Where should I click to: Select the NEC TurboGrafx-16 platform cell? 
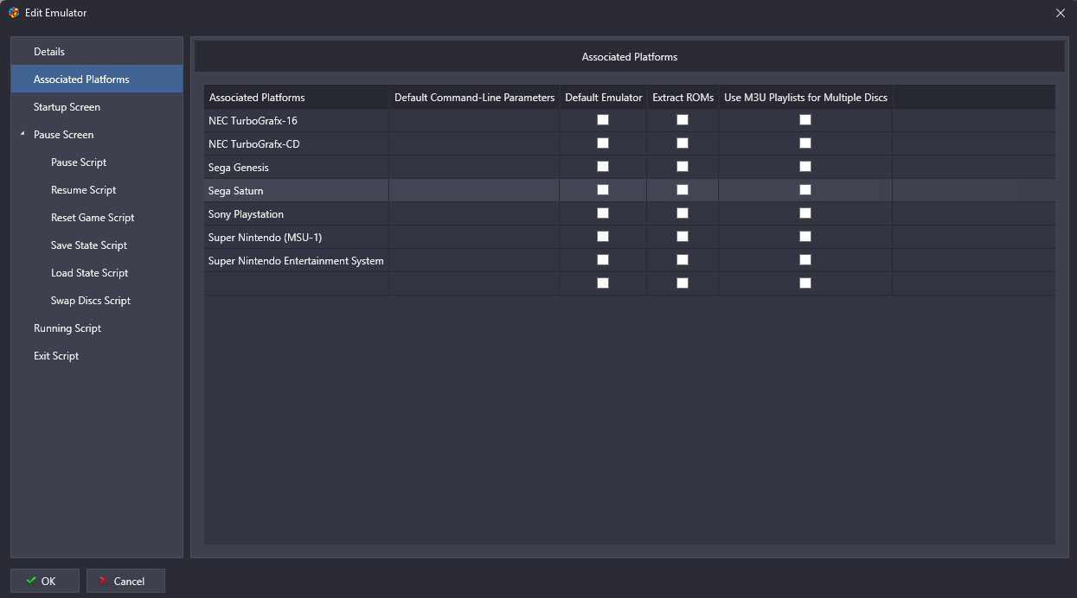[297, 120]
